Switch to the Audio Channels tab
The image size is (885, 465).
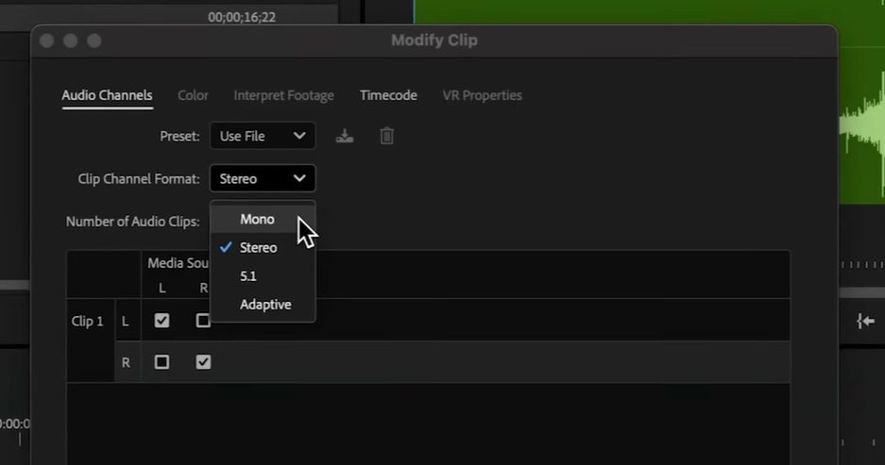click(x=108, y=95)
